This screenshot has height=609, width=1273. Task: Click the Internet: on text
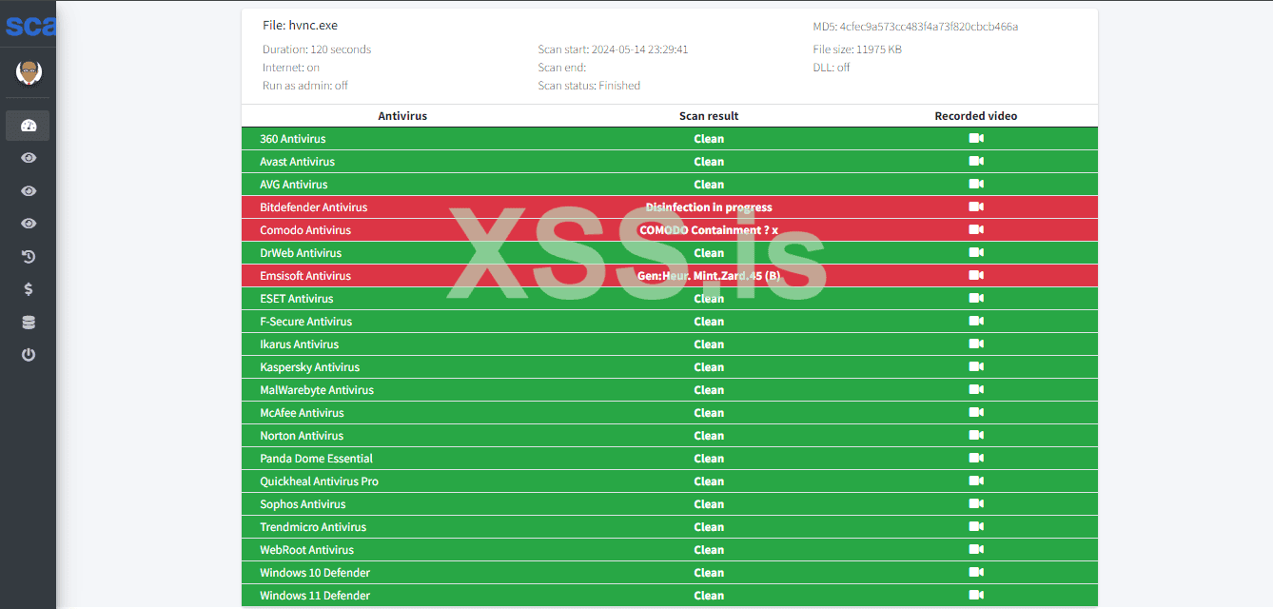(x=291, y=68)
